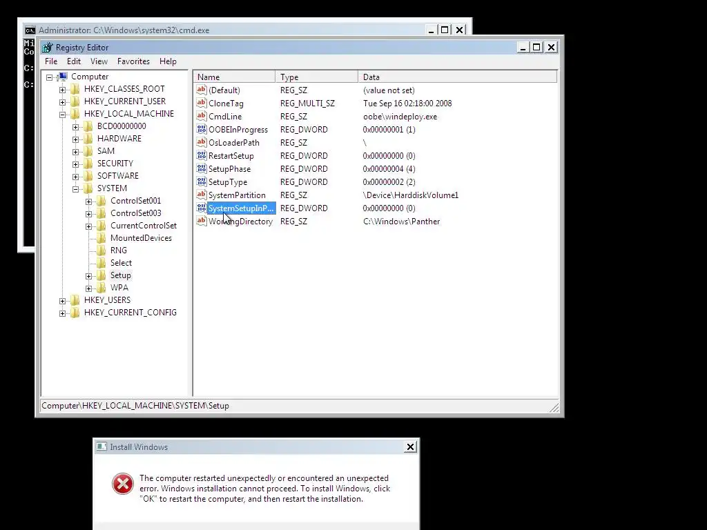Open the Favorites menu
The image size is (707, 530).
(133, 61)
